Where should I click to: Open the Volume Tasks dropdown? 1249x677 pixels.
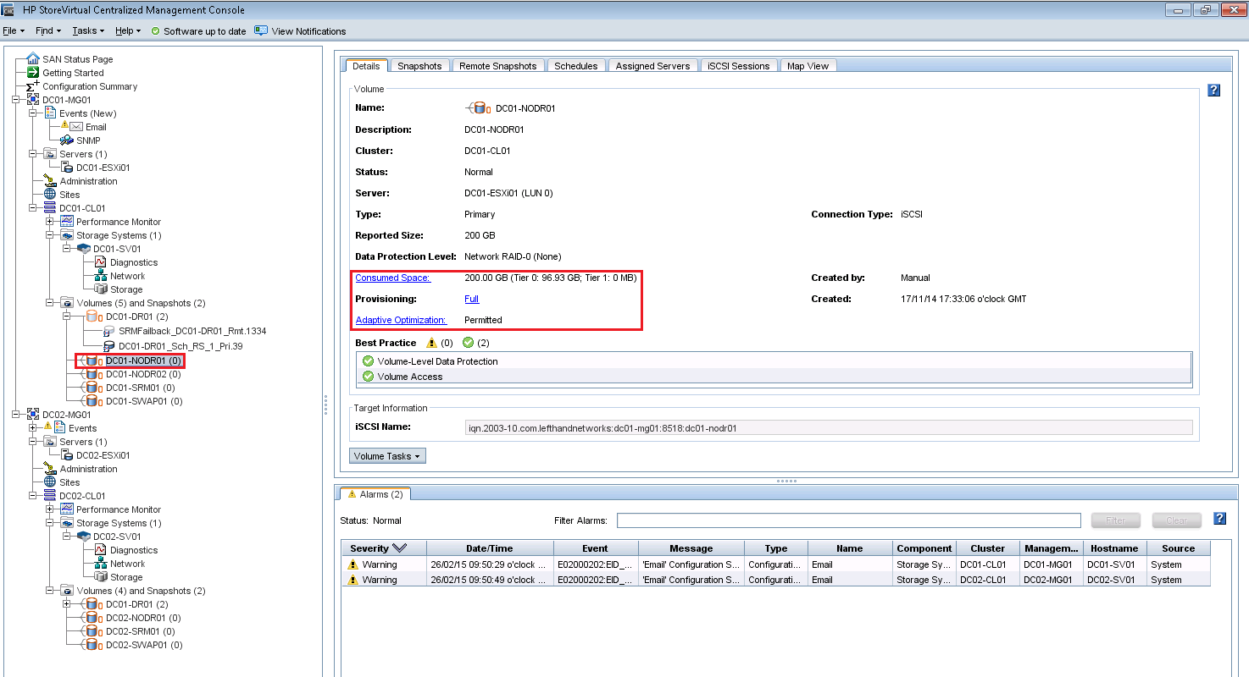tap(387, 456)
